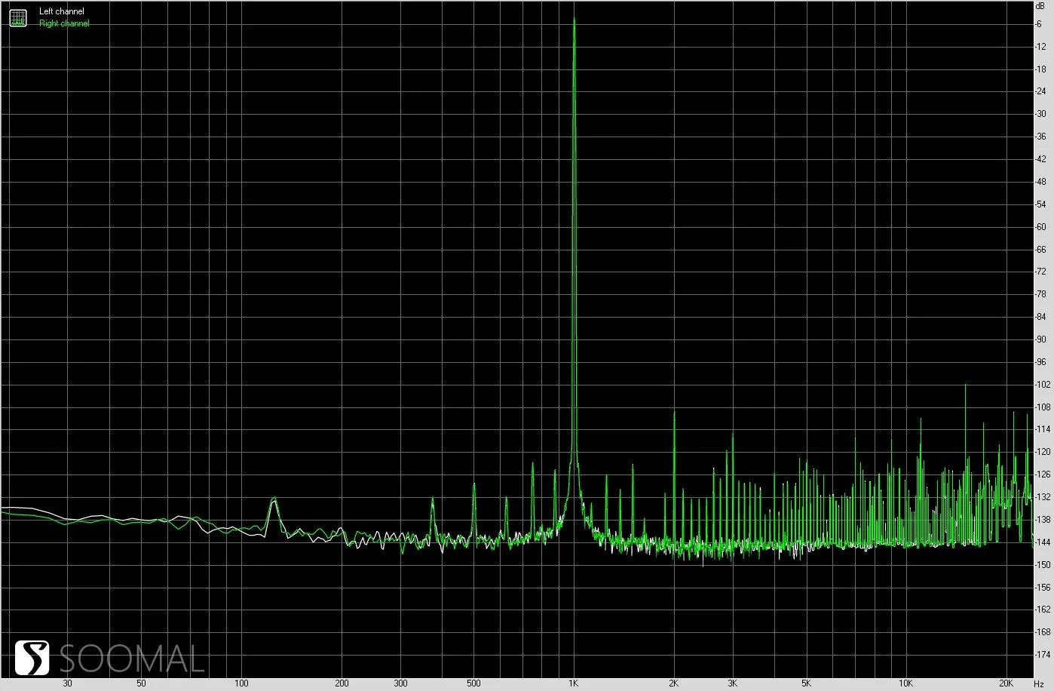Click the 2K frequency axis label
The height and width of the screenshot is (691, 1054).
[673, 683]
